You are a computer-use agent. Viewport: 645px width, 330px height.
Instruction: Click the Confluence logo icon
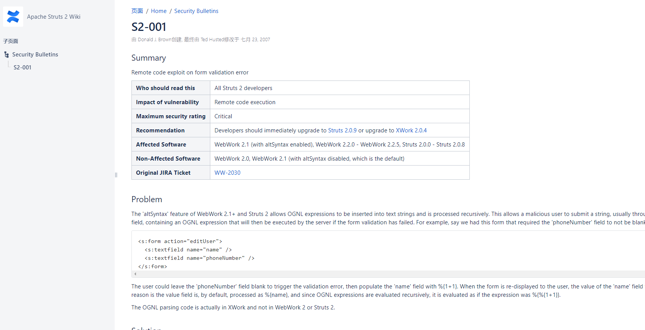click(x=13, y=16)
